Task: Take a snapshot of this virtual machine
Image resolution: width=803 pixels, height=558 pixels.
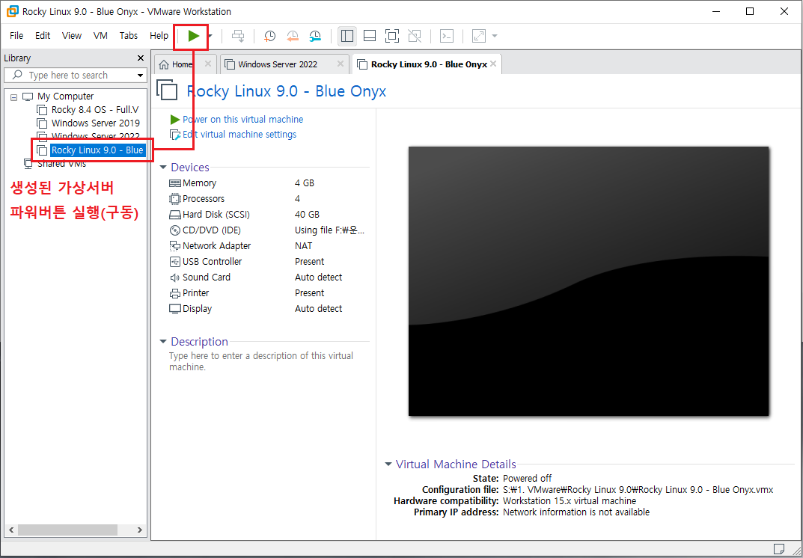Action: pyautogui.click(x=269, y=36)
